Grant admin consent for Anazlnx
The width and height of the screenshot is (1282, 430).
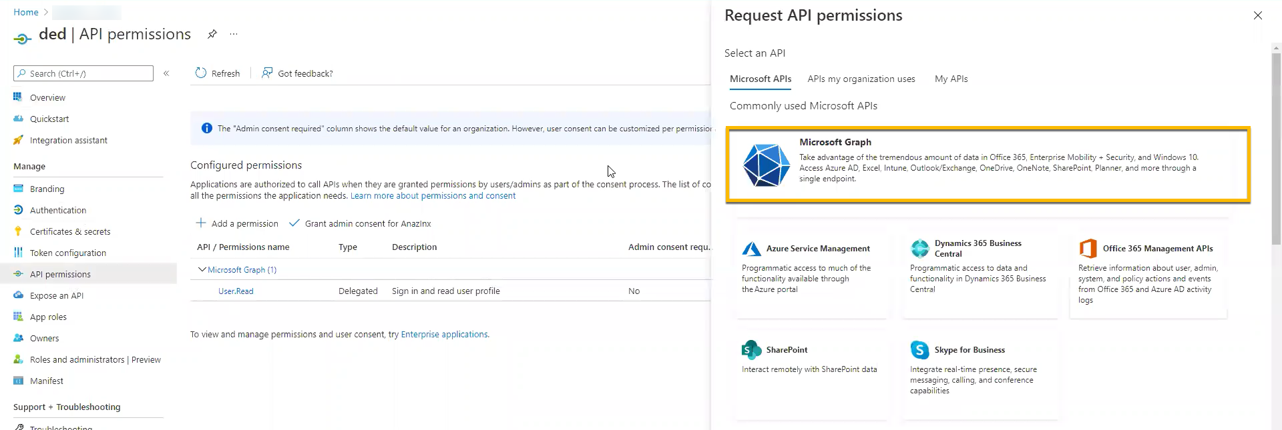pyautogui.click(x=360, y=223)
